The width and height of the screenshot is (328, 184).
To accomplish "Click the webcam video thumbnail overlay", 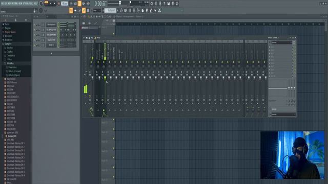I will point(292,155).
